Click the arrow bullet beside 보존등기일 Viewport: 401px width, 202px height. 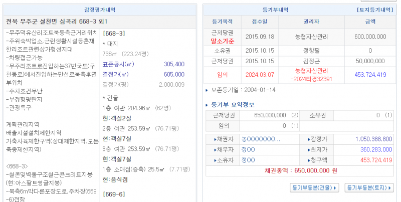coord(208,90)
